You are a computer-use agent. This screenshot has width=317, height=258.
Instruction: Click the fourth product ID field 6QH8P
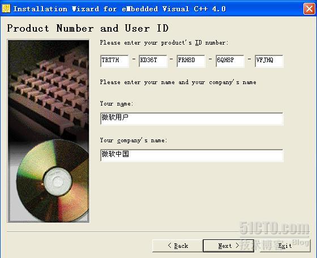pyautogui.click(x=230, y=61)
